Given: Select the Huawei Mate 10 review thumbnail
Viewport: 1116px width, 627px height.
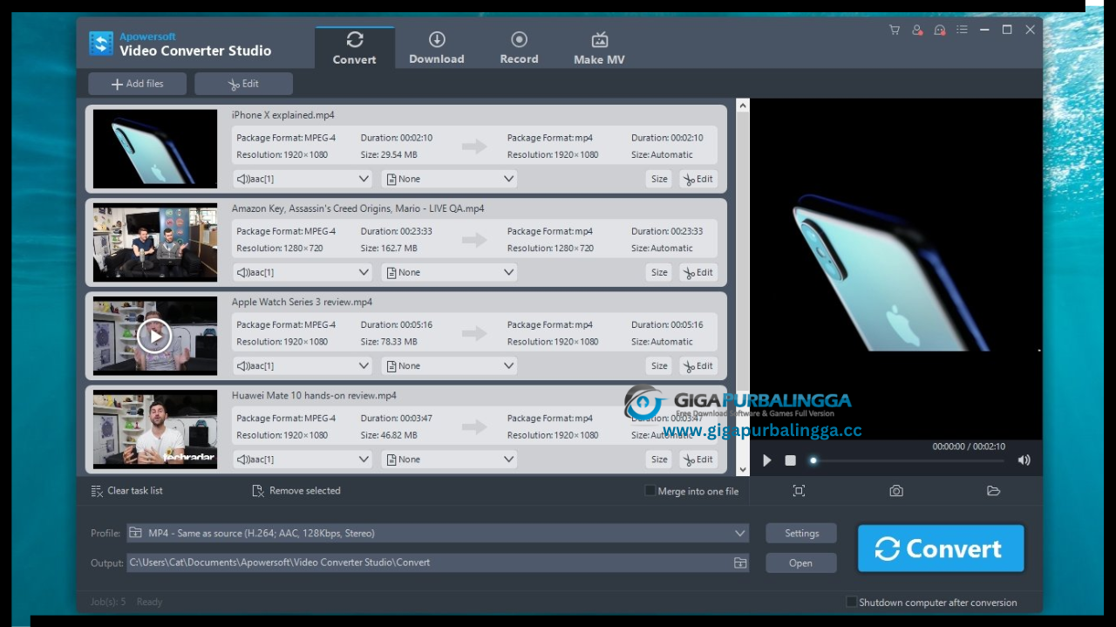Looking at the screenshot, I should (x=155, y=429).
